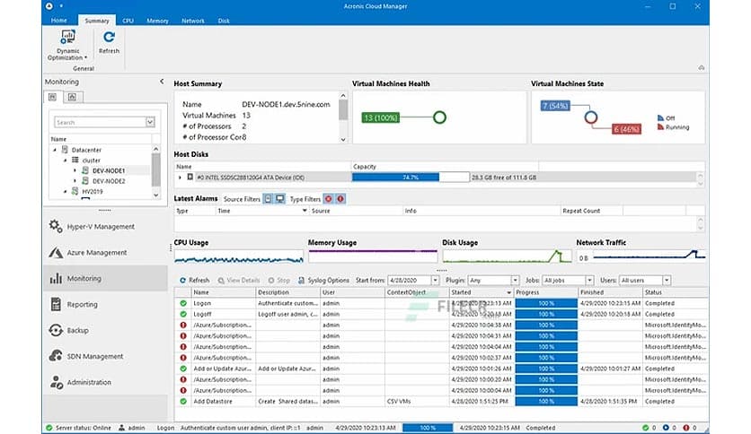Screen dimensions: 751x434
Task: Switch to the Summary ribbon tab
Action: click(x=97, y=21)
